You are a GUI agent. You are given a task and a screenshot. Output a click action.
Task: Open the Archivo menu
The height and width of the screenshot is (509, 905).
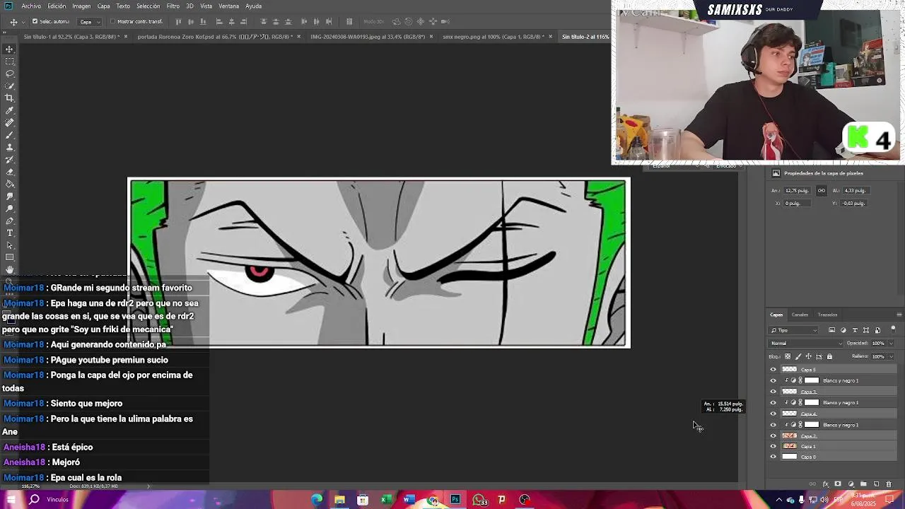31,6
